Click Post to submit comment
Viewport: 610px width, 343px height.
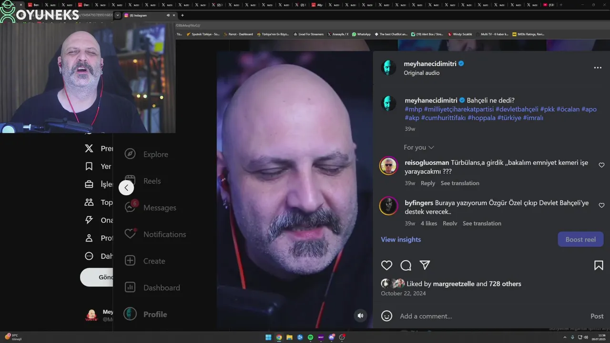tap(597, 316)
